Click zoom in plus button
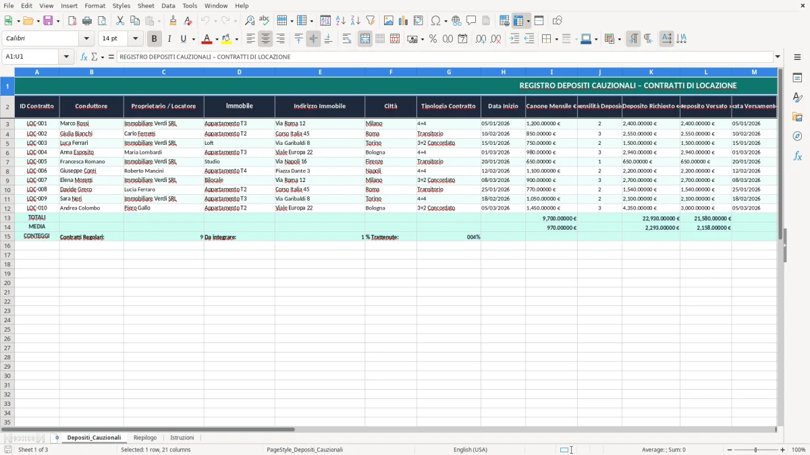810x455 pixels. 783,450
